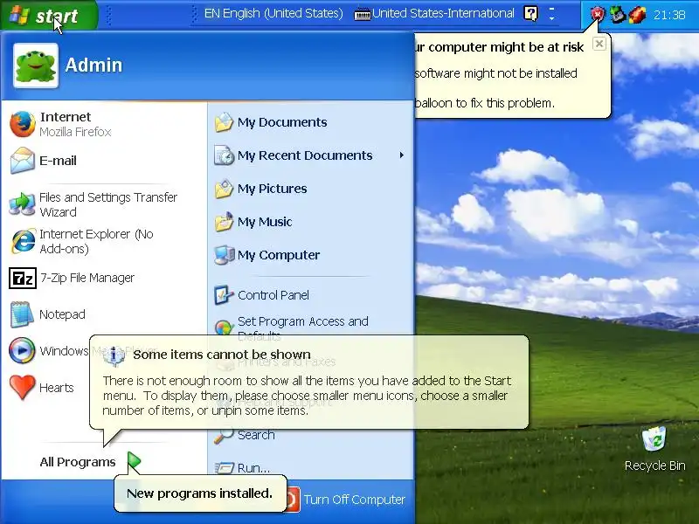Click Turn Off Computer button
Viewport: 699px width, 524px height.
pos(346,500)
